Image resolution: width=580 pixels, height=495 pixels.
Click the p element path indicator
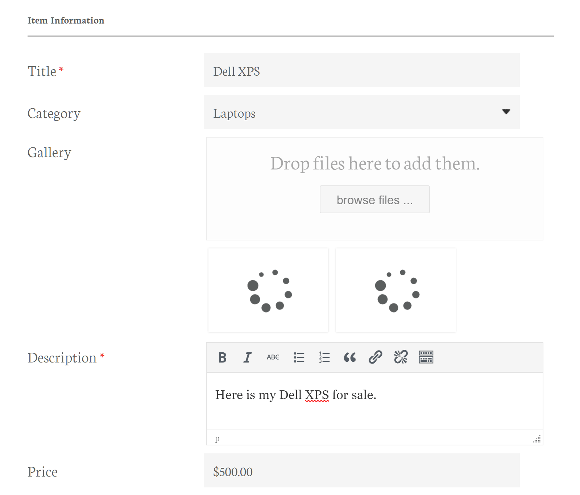point(217,438)
